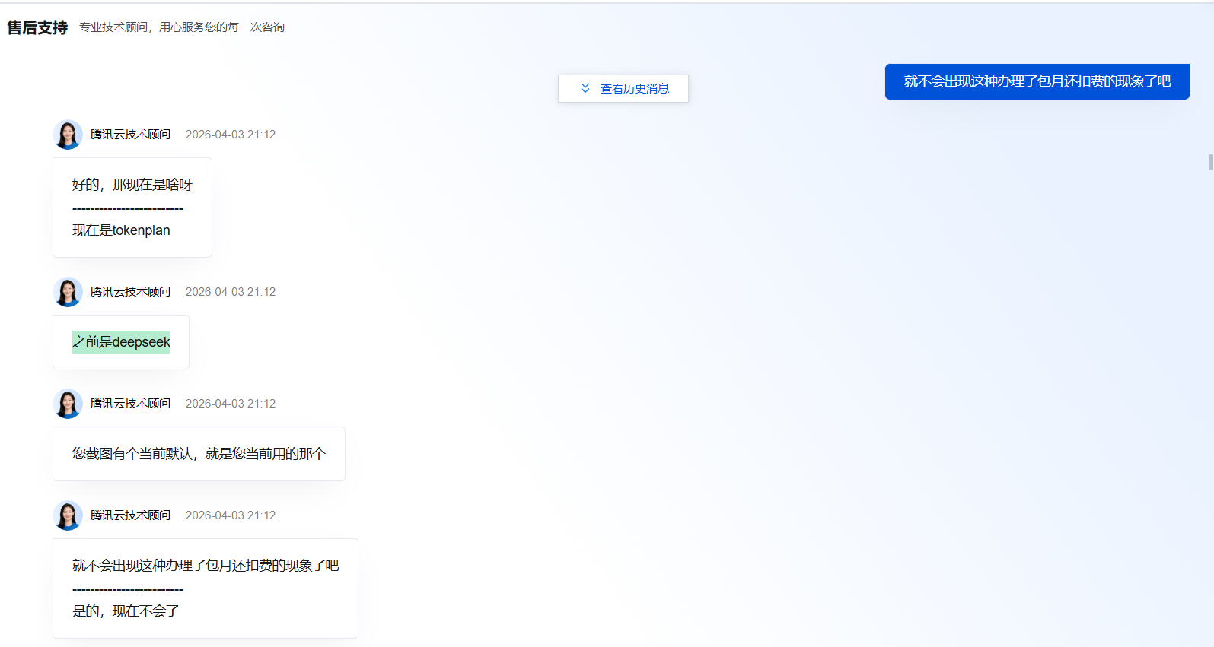
Task: Click the advisor avatar above 您截图有个当前默认
Action: (x=68, y=404)
